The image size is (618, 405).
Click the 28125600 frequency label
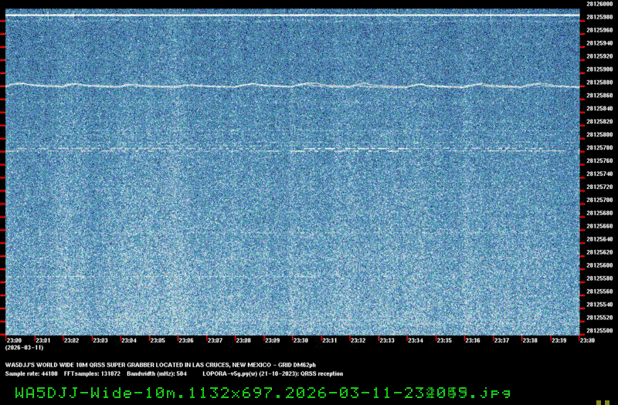600,265
